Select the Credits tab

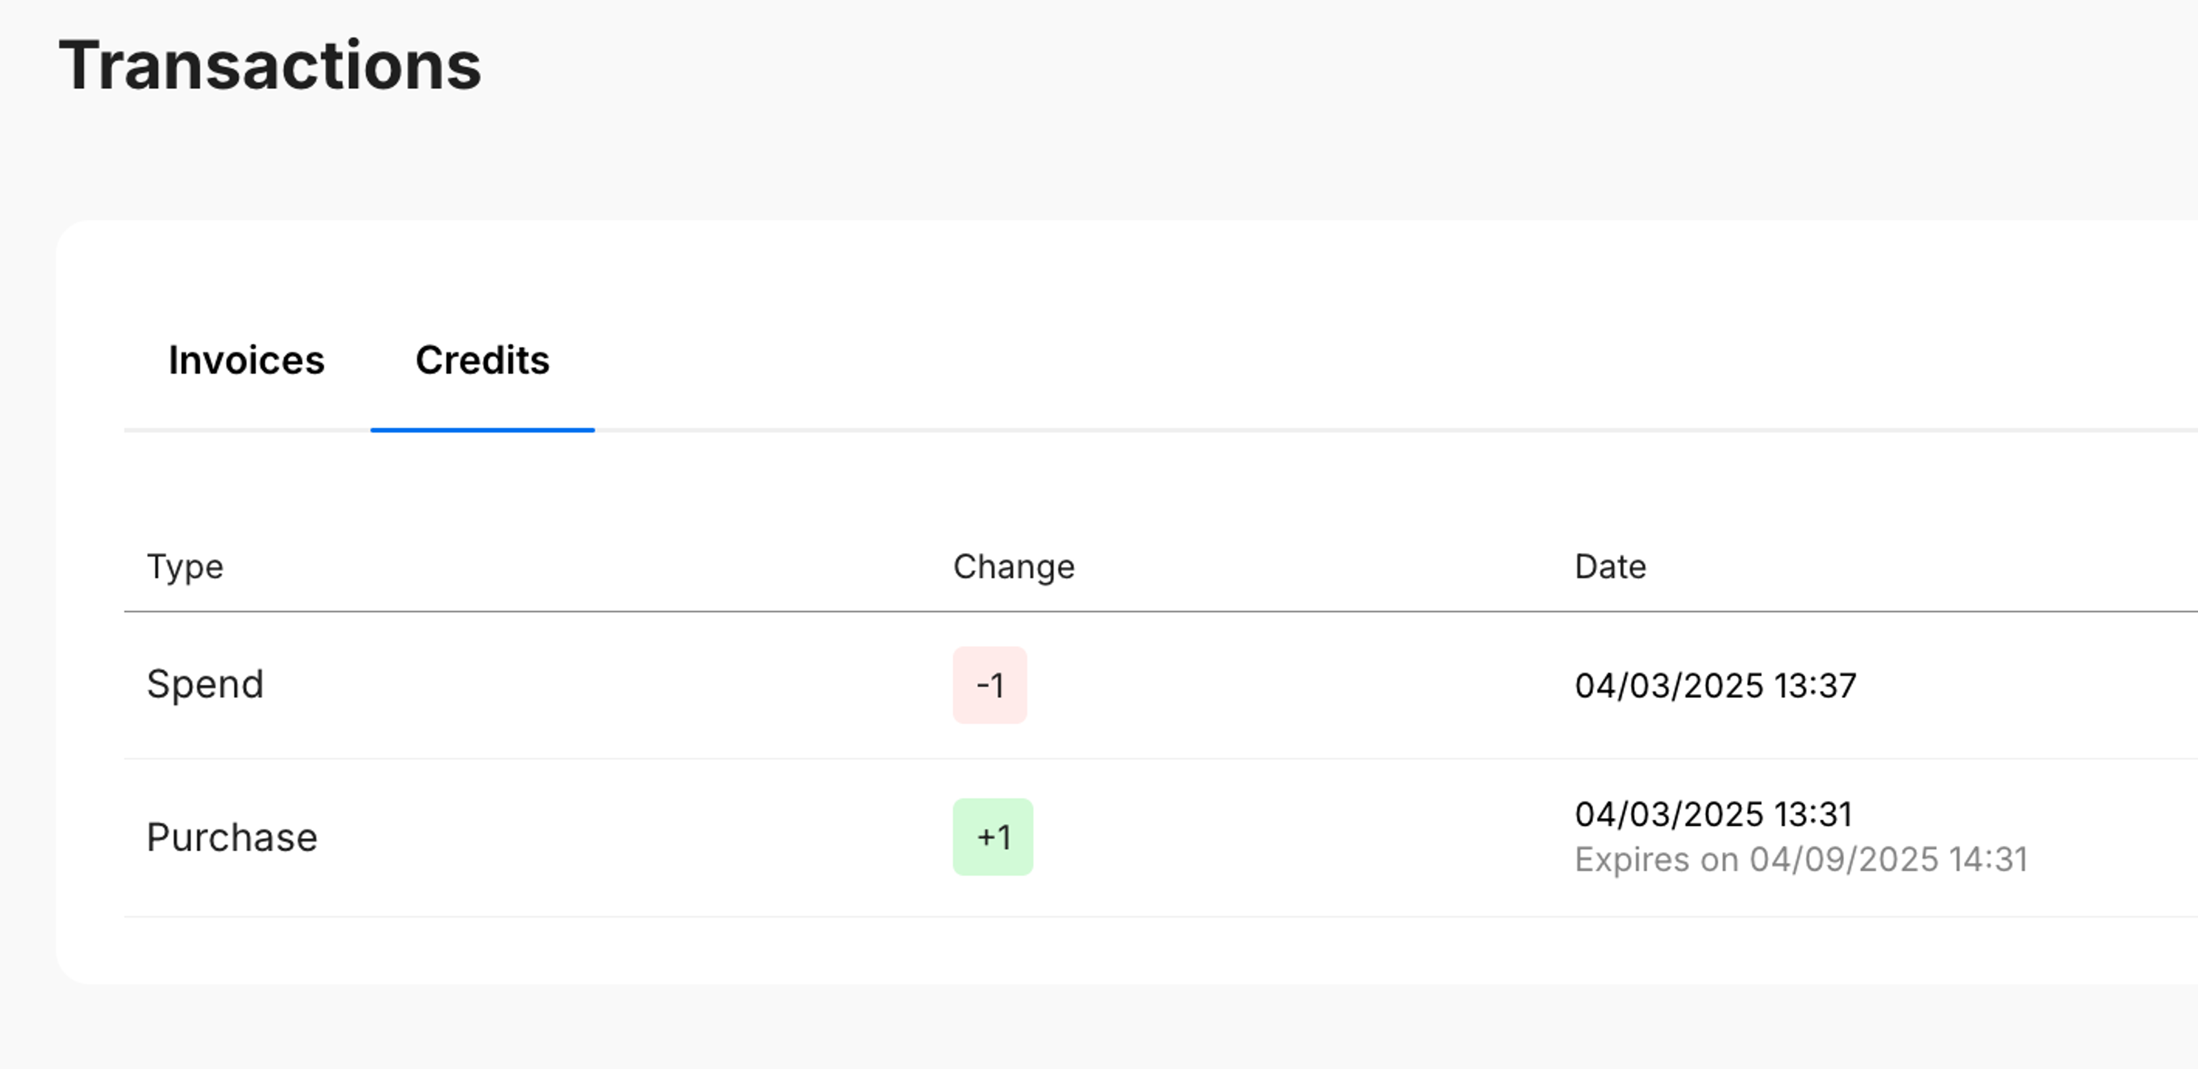click(482, 360)
